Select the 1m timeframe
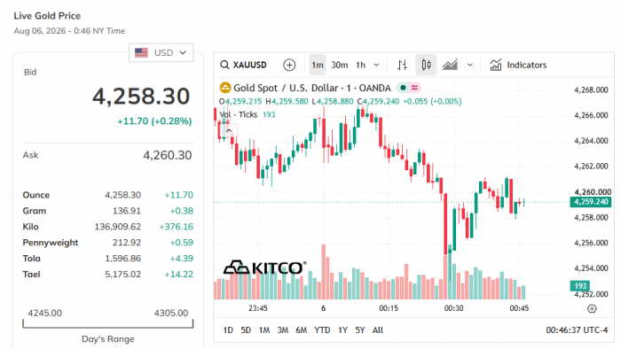Viewport: 621px width, 349px height. pyautogui.click(x=318, y=65)
